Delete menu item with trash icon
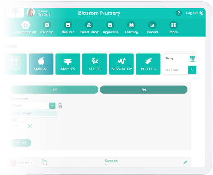 coord(60,105)
